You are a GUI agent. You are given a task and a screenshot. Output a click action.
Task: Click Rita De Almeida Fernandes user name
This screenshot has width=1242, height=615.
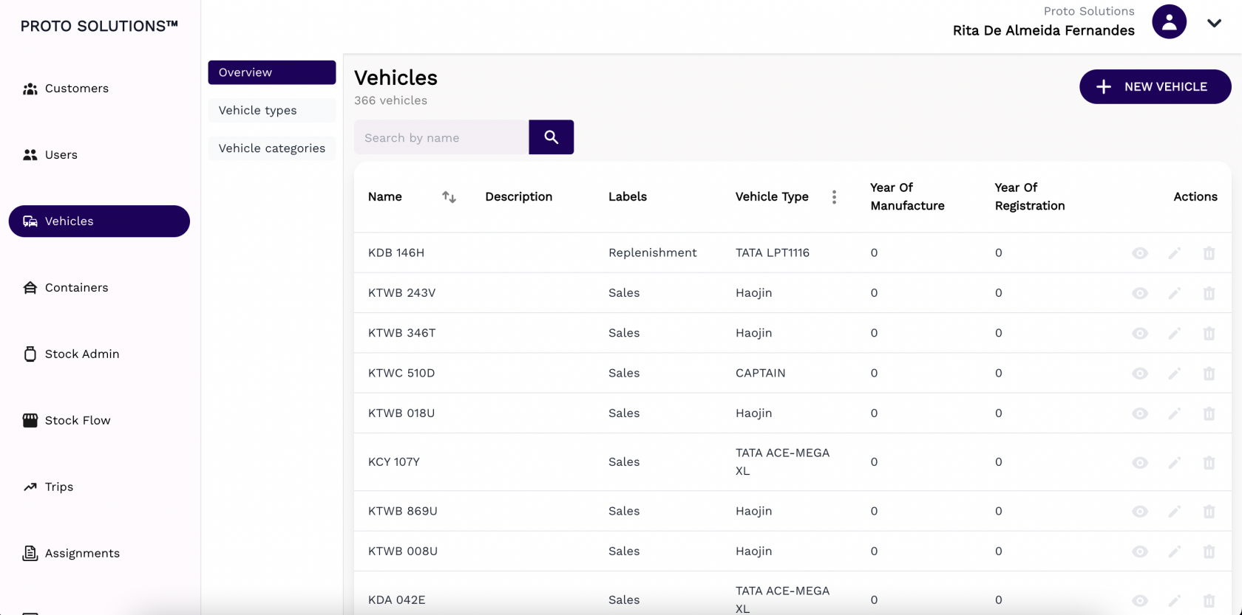point(1043,30)
